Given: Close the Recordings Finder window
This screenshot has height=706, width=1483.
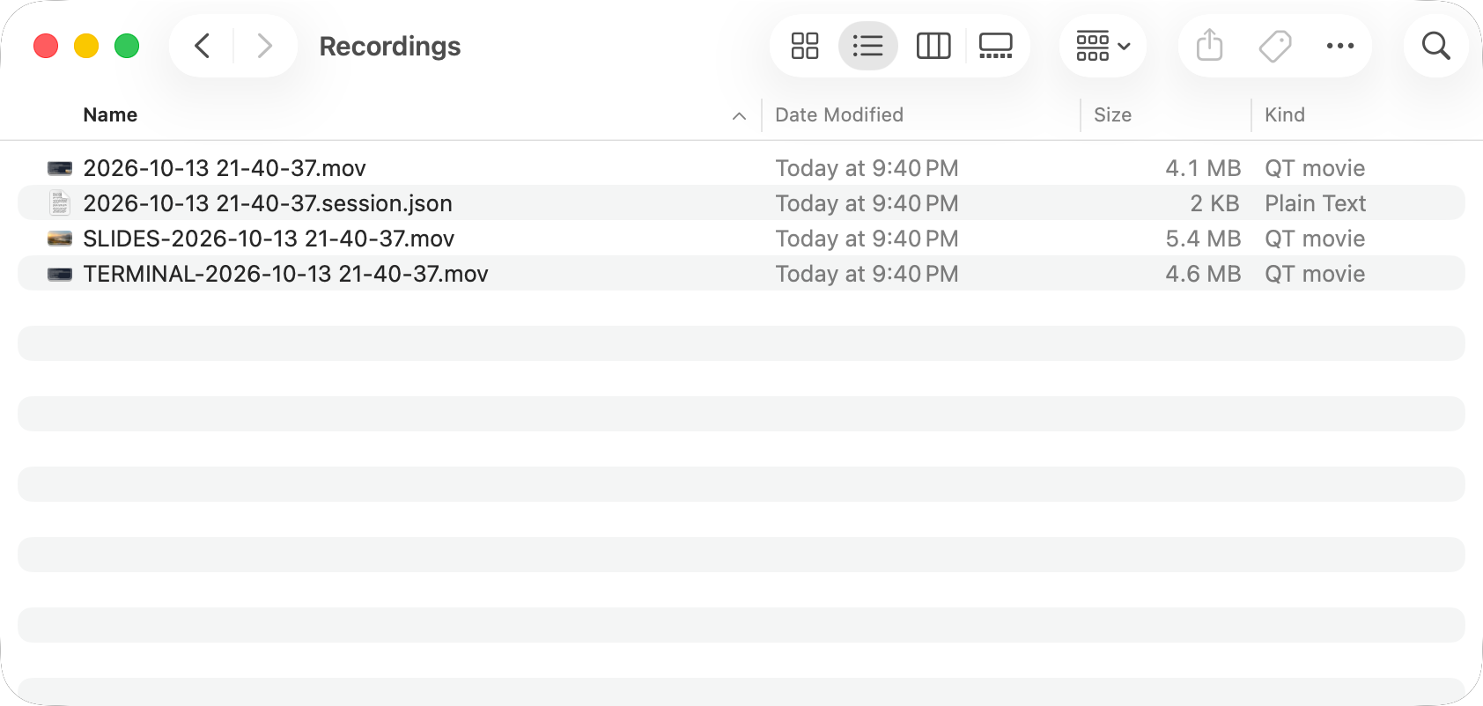Looking at the screenshot, I should tap(46, 46).
